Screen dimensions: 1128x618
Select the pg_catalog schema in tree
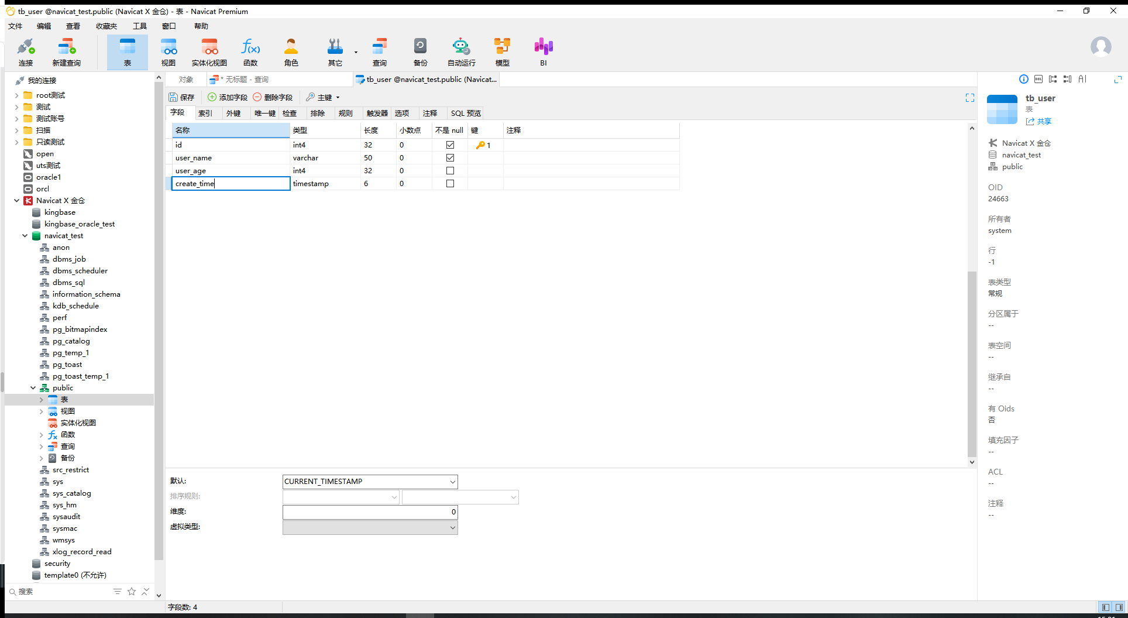[71, 341]
